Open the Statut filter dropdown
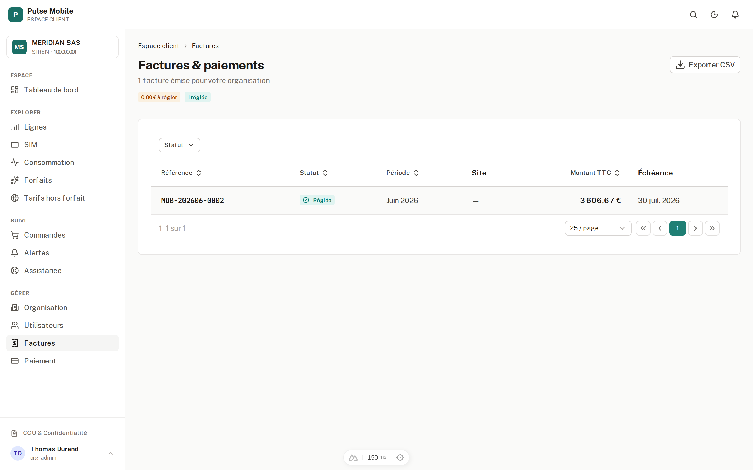Image resolution: width=753 pixels, height=470 pixels. (180, 145)
